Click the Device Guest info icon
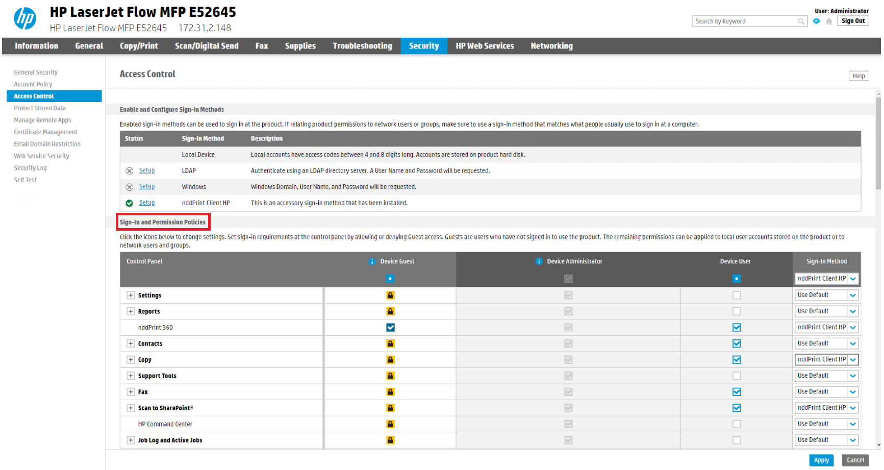 click(372, 262)
